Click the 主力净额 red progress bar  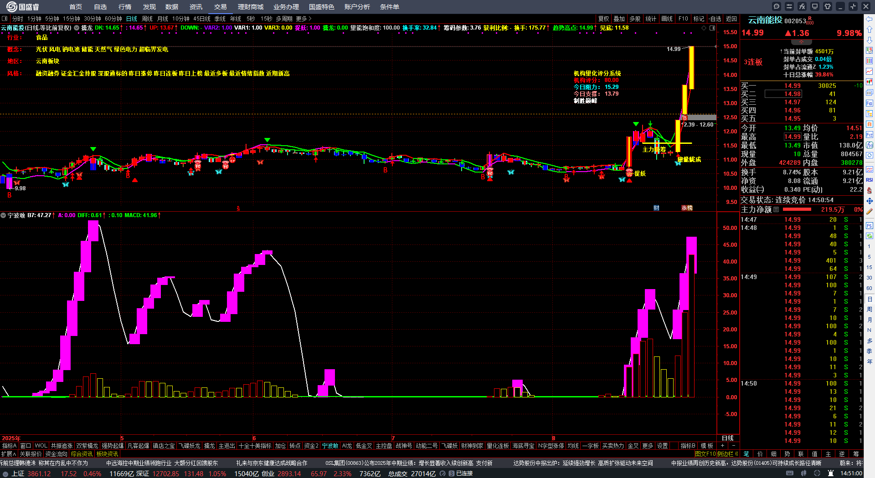(797, 209)
